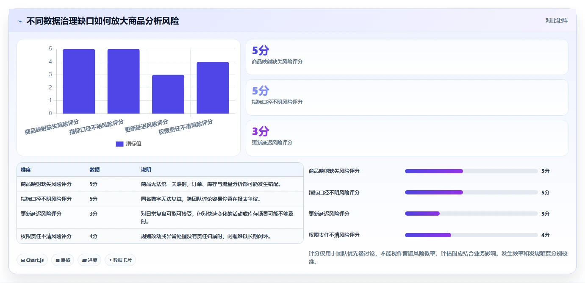585x283 pixels.
Task: Click the 维度 column header
Action: pos(26,170)
